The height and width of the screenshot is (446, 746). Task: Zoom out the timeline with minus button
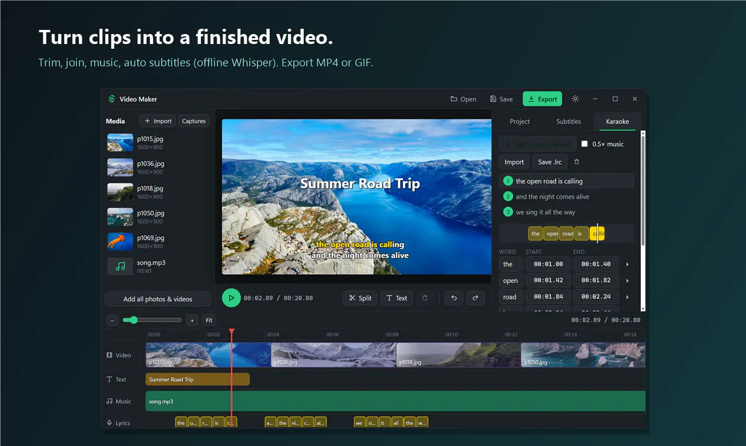click(x=112, y=320)
